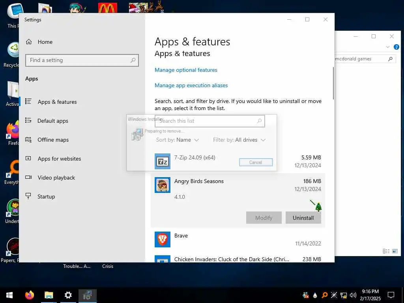404x303 pixels.
Task: Select the Angry Birds Seasons app icon
Action: (162, 185)
